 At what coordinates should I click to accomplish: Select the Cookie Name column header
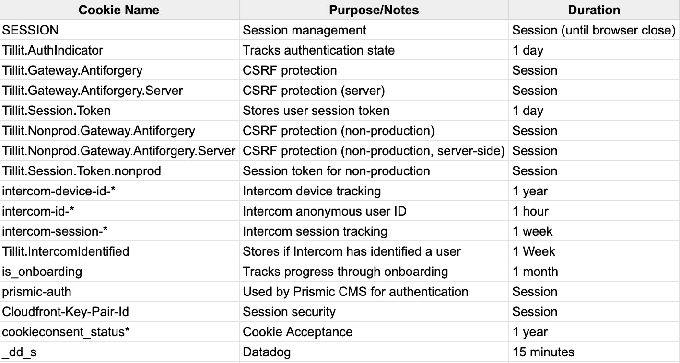point(119,10)
